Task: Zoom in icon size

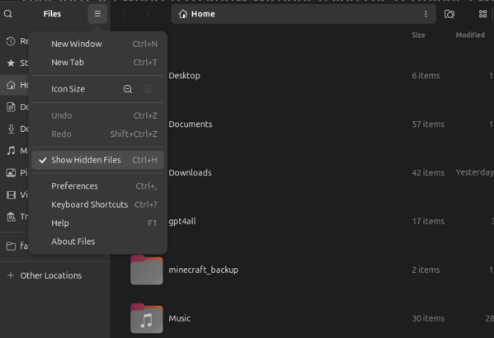Action: (x=147, y=89)
